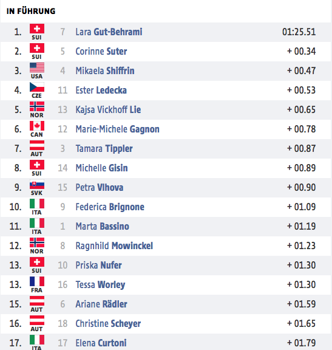Click the USA flag icon for Mikaela Shiffrin
Screen dimensions: 332x350
tap(37, 67)
